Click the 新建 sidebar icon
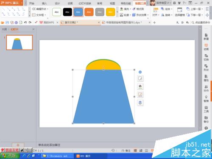This screenshot has width=212, height=159. [206, 37]
